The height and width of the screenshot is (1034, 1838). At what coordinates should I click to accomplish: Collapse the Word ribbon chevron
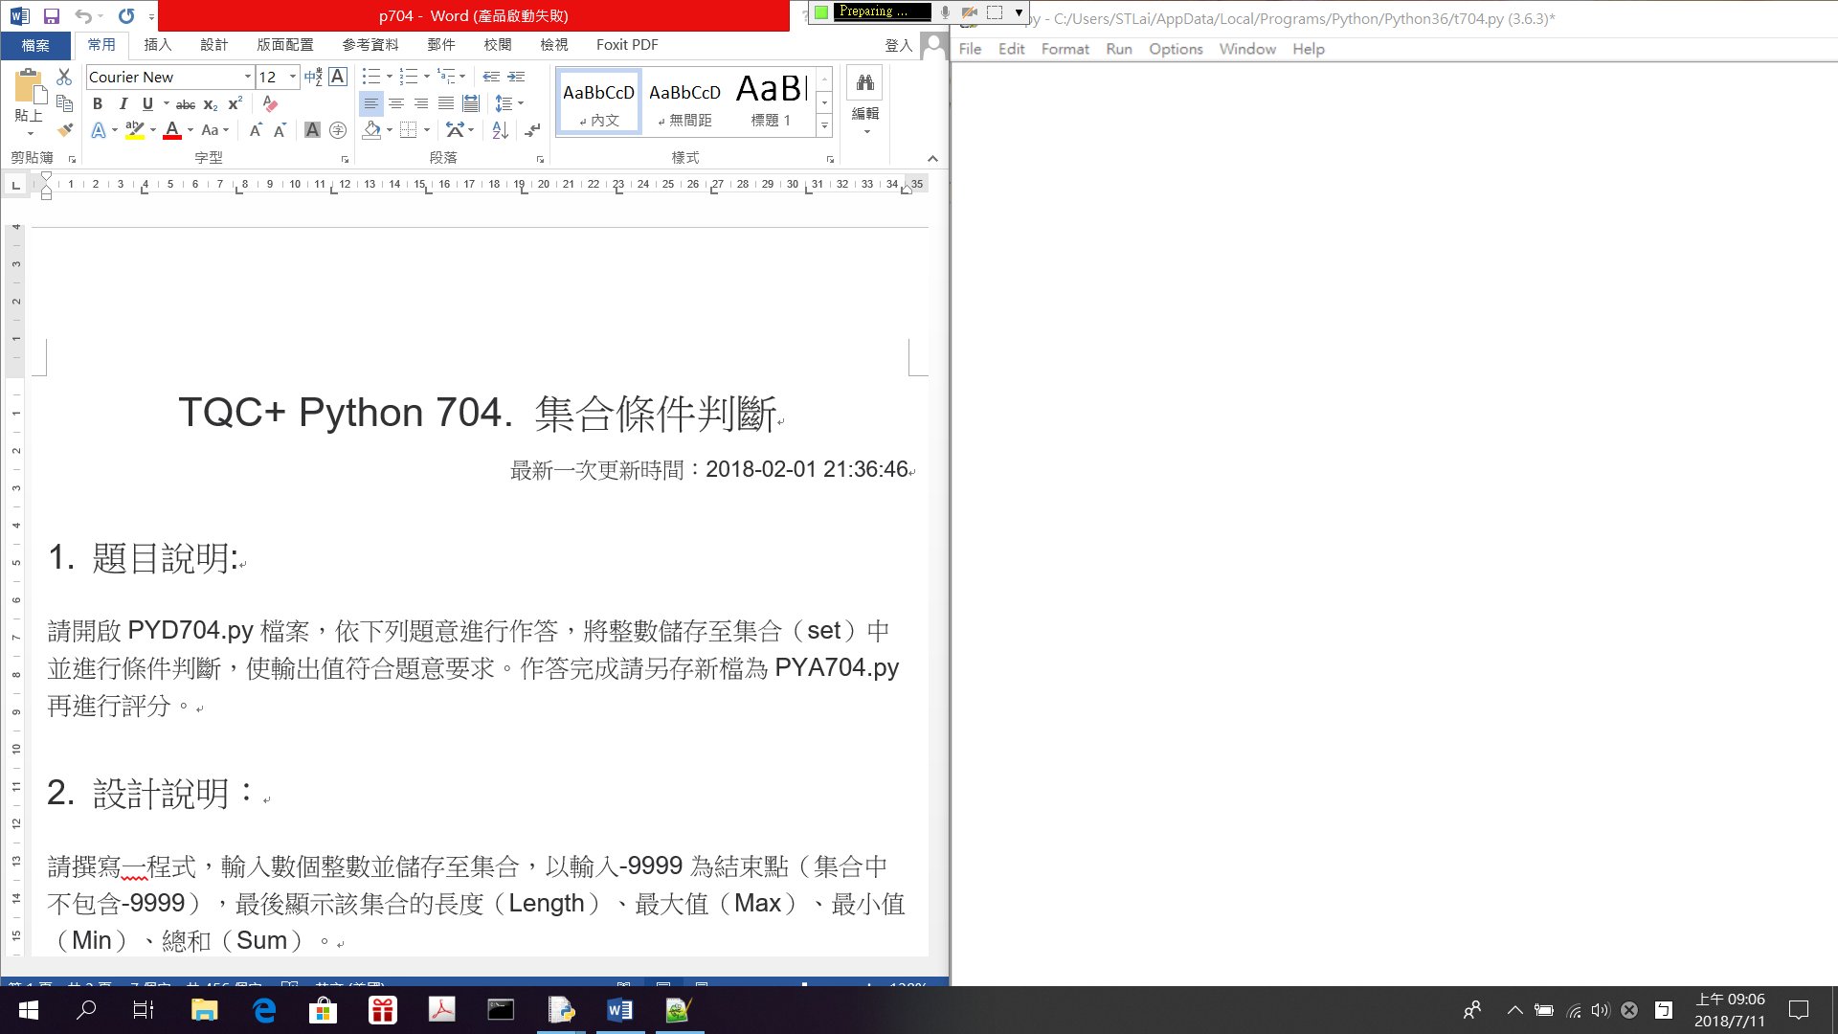pos(932,159)
